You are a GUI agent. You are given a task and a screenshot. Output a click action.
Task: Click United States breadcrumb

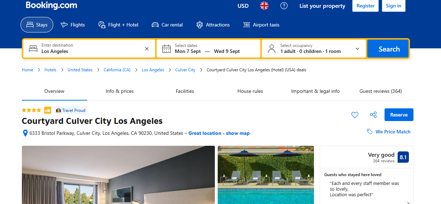pos(80,70)
